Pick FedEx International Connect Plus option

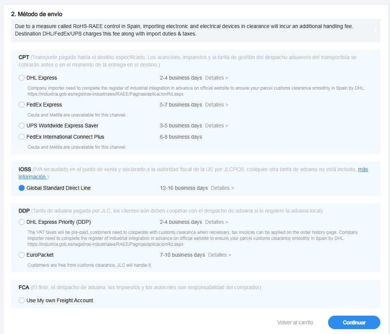click(x=22, y=137)
